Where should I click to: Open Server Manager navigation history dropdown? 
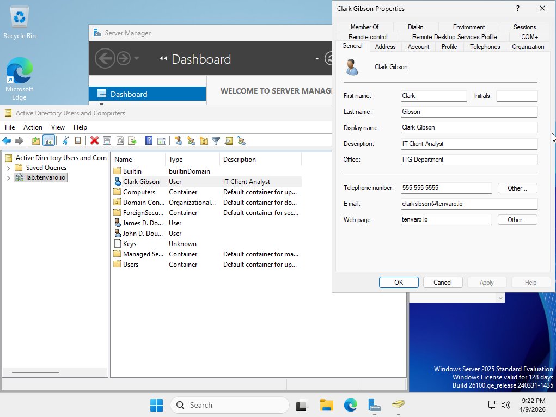[137, 58]
